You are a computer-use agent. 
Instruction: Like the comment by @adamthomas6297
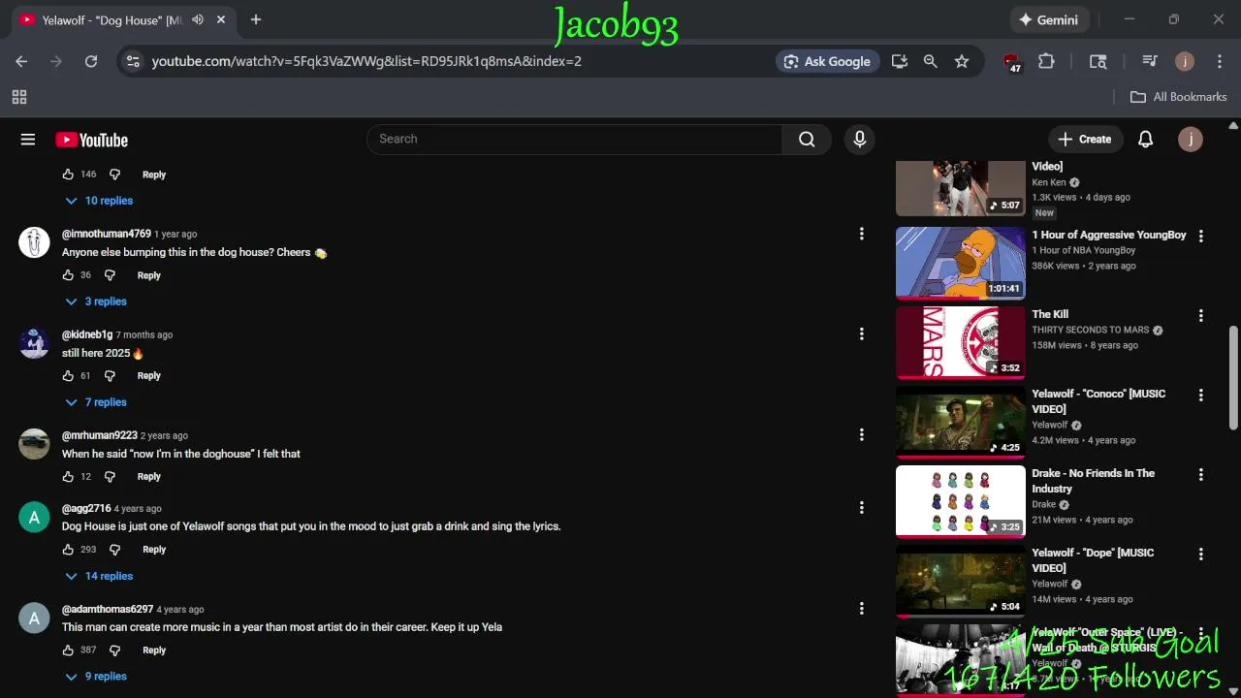pos(68,650)
